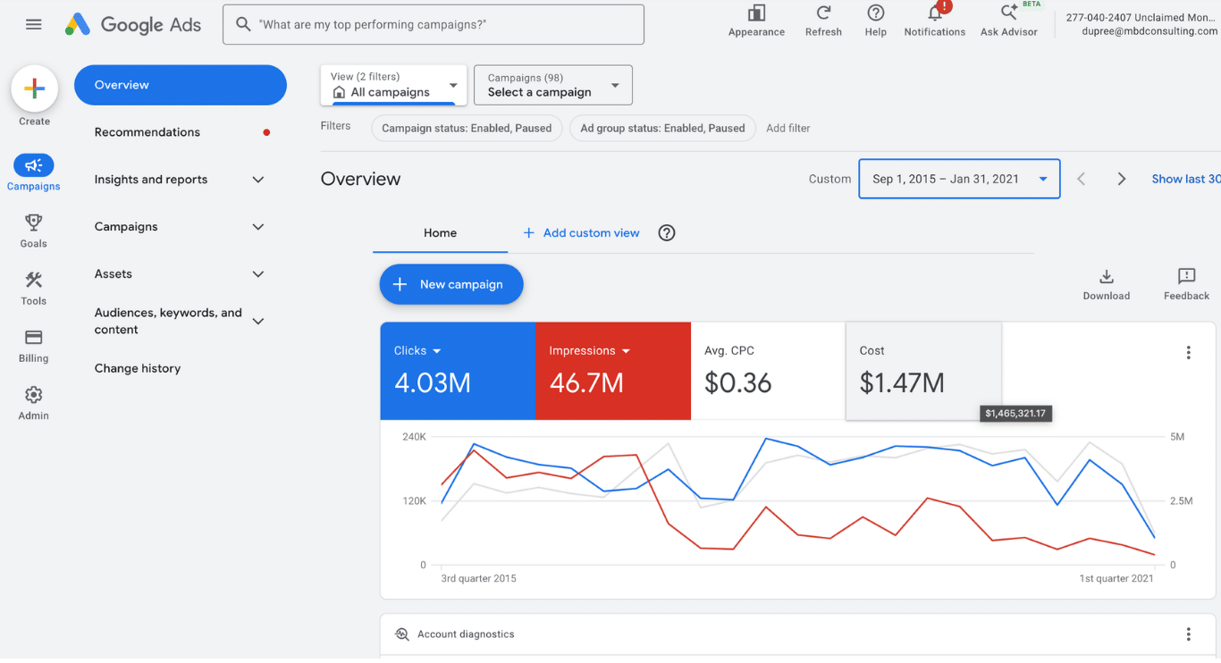1221x663 pixels.
Task: Click the search campaigns input field
Action: (434, 25)
